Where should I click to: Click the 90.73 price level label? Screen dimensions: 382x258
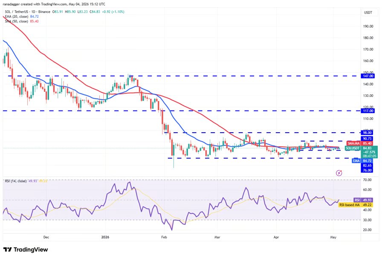point(367,139)
